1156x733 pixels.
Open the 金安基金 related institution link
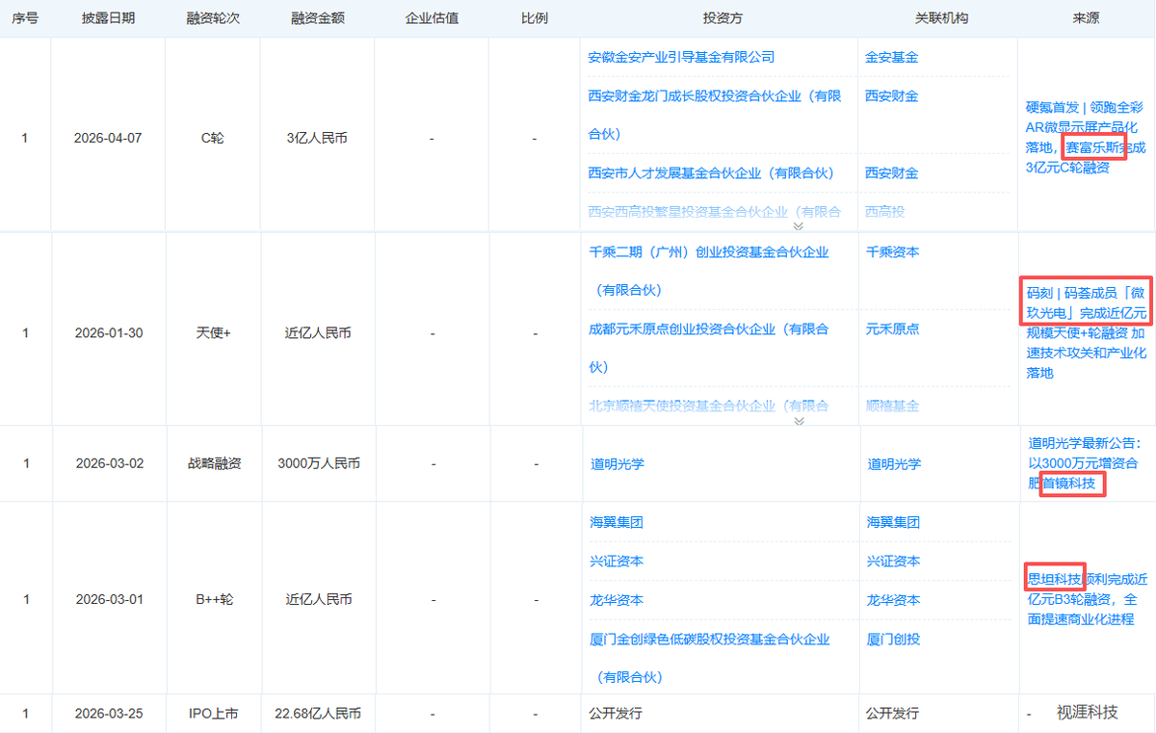point(891,57)
